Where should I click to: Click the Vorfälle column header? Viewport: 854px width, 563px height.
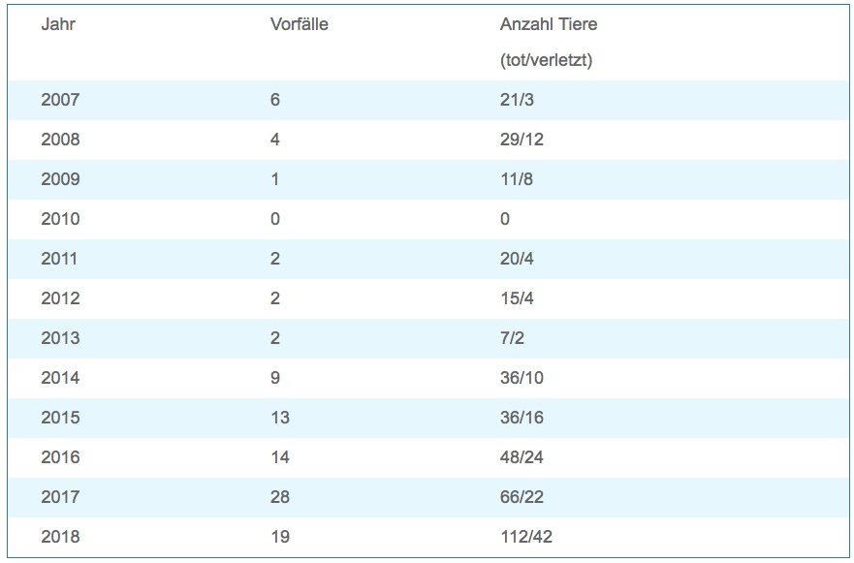299,24
